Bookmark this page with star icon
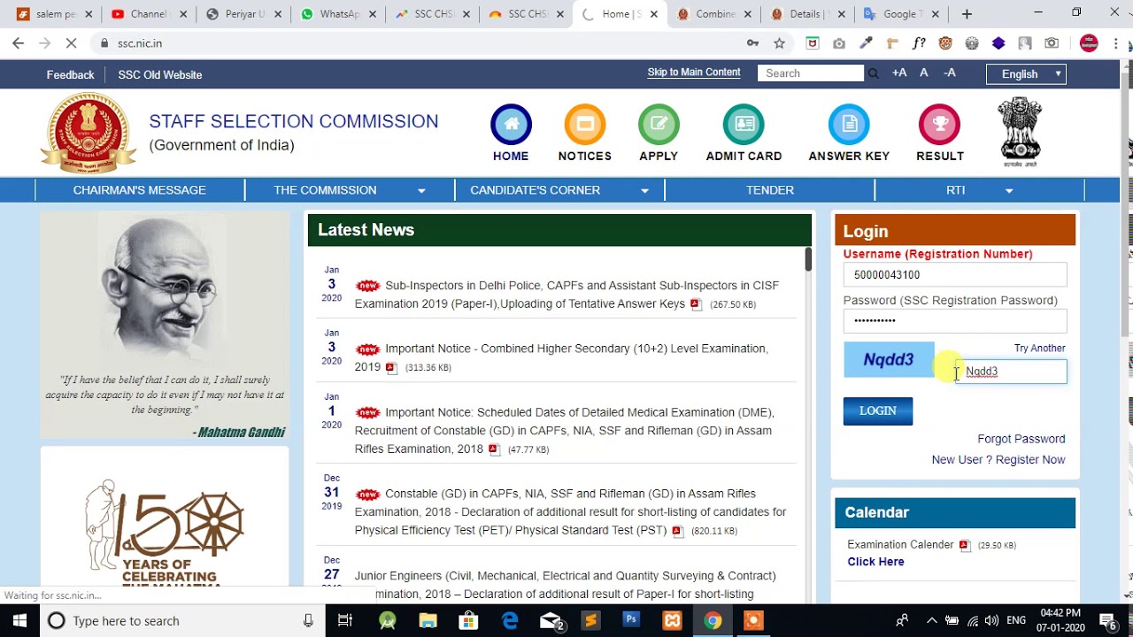 coord(779,43)
